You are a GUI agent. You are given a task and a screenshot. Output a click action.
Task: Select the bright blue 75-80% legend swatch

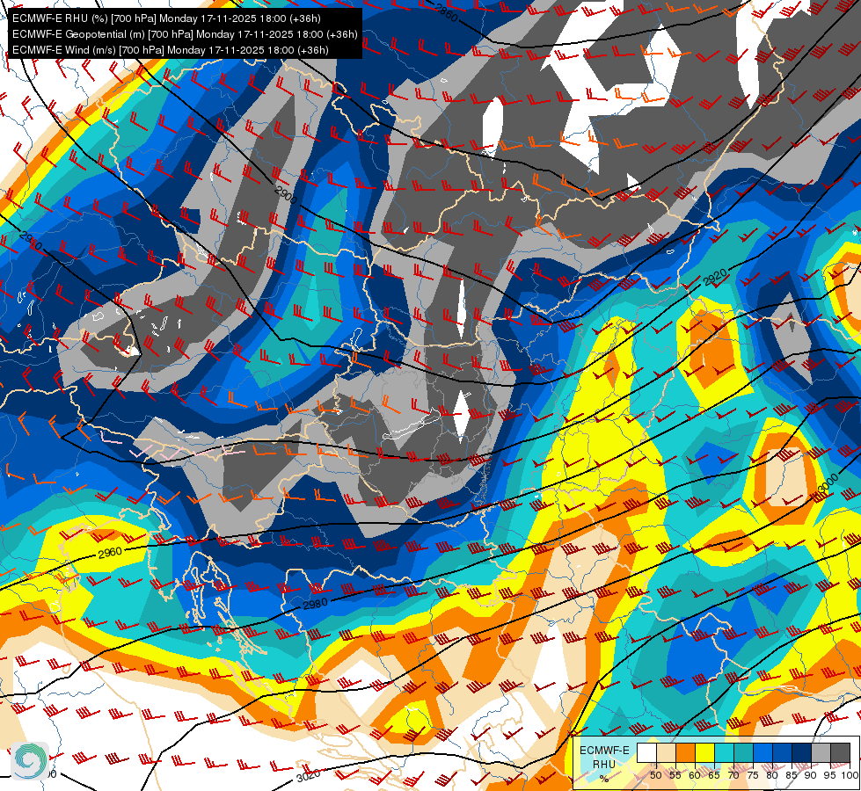pyautogui.click(x=762, y=752)
